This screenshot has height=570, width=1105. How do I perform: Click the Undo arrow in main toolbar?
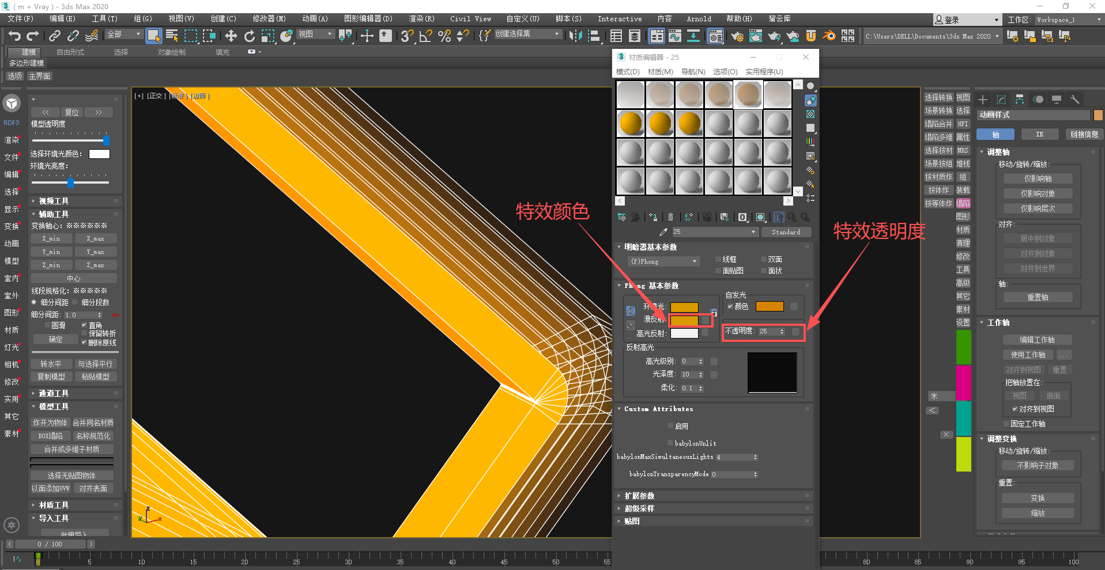(x=14, y=36)
